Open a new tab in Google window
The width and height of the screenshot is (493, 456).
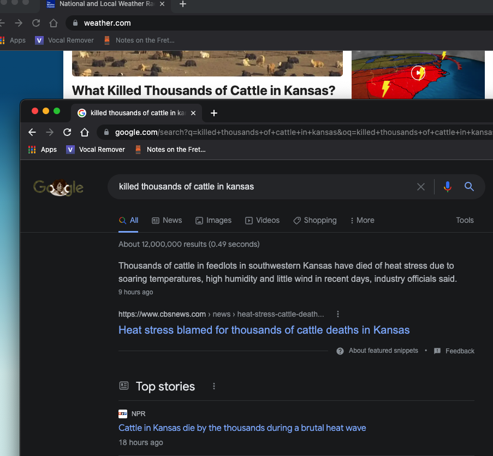[214, 113]
